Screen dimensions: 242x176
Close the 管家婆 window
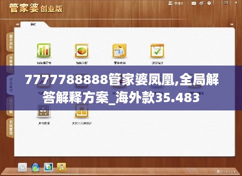point(236,3)
